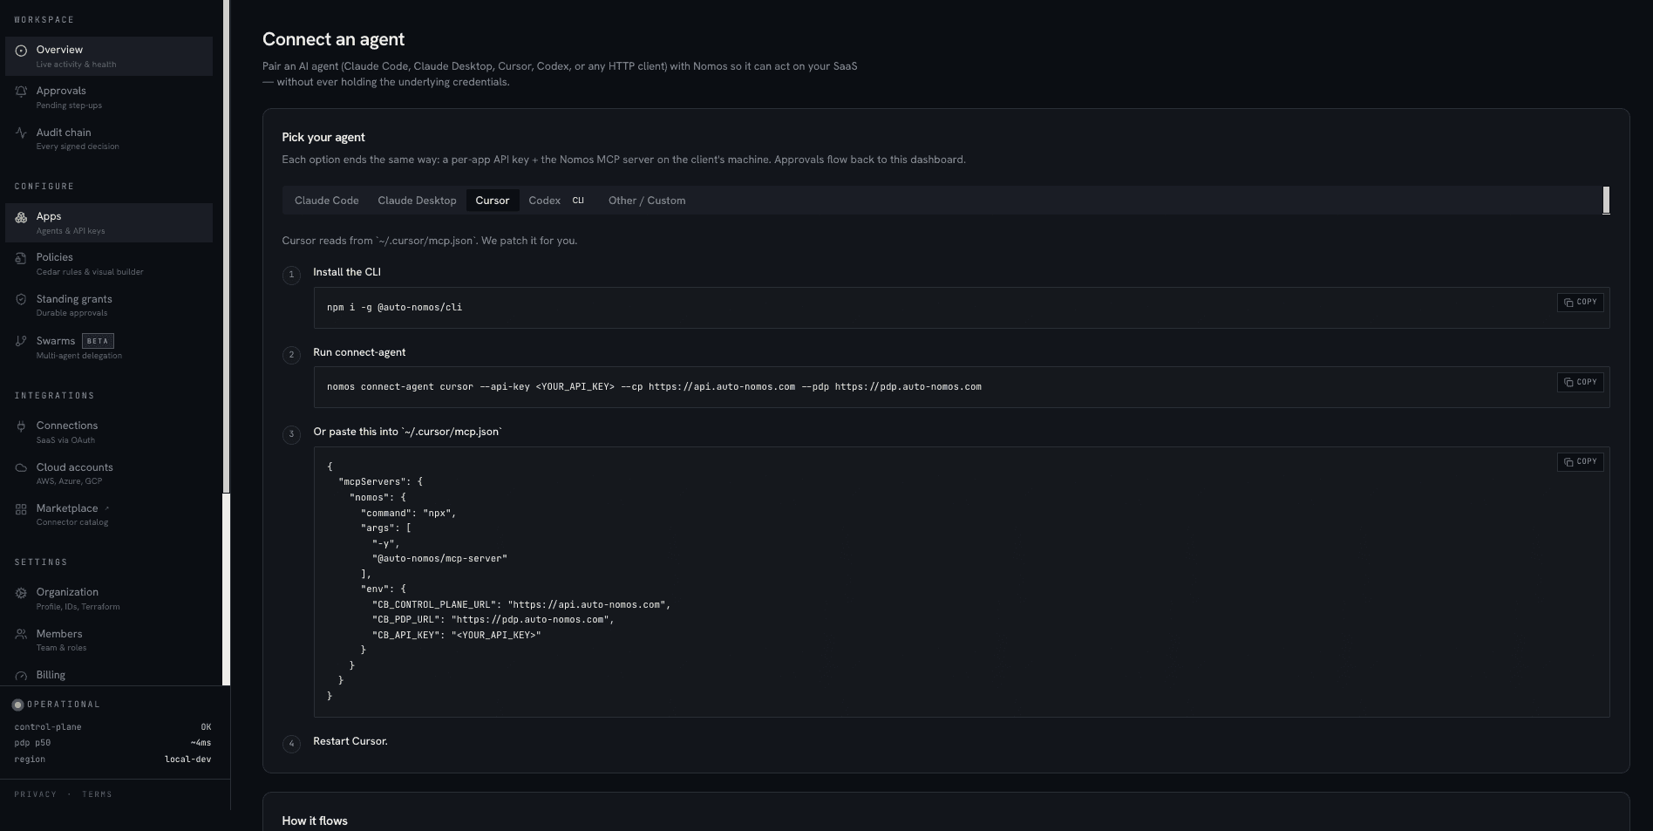1653x831 pixels.
Task: Open the Privacy link in footer
Action: (x=36, y=794)
